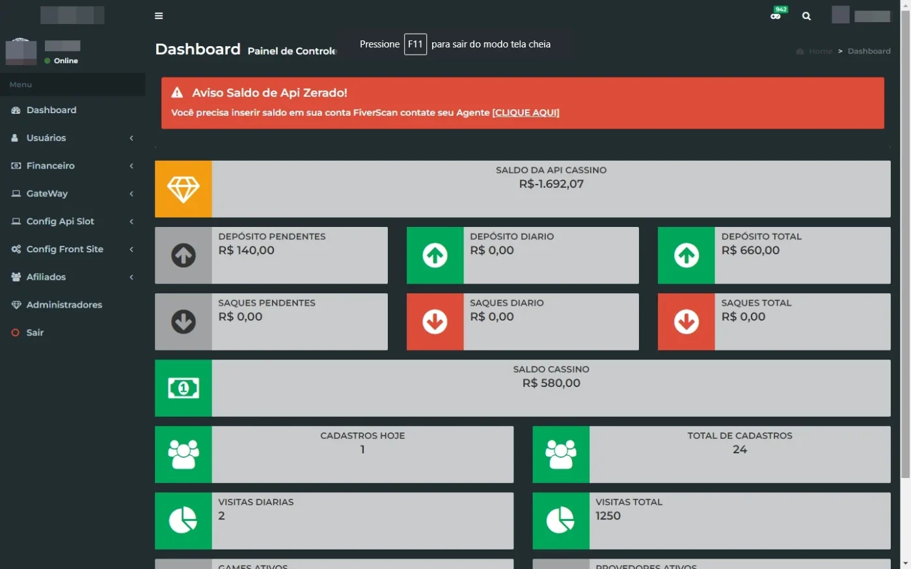The image size is (911, 569).
Task: Click the Usuários person icon in the sidebar
Action: [15, 138]
